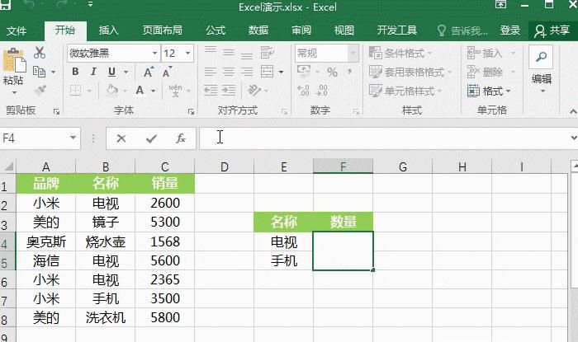Switch to the 页面布局 tab
This screenshot has width=578, height=342.
click(x=163, y=30)
